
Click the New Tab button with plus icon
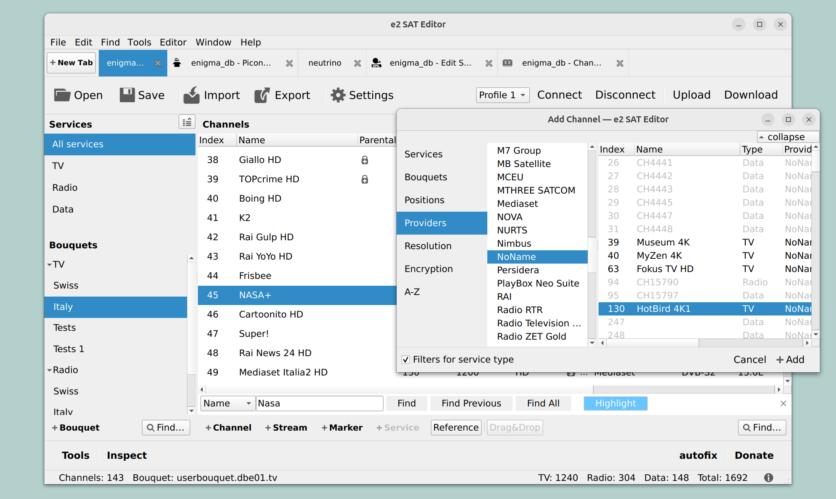71,63
